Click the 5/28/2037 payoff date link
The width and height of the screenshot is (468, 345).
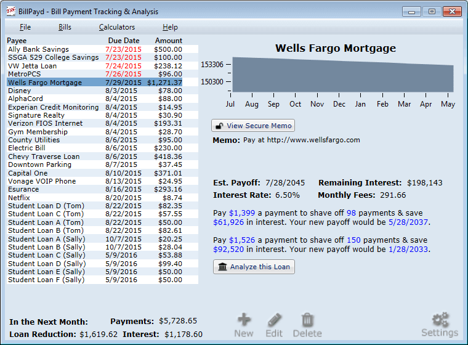(408, 222)
